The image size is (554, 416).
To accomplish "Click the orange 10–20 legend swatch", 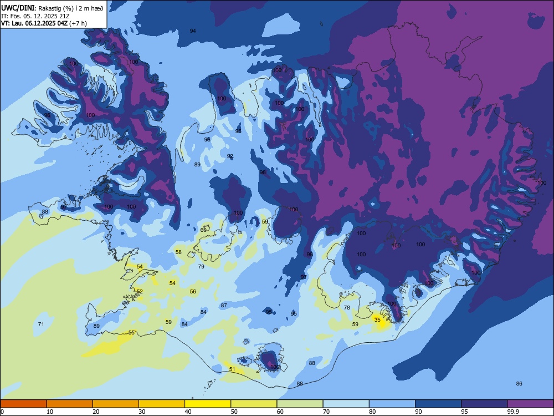I will 70,404.
